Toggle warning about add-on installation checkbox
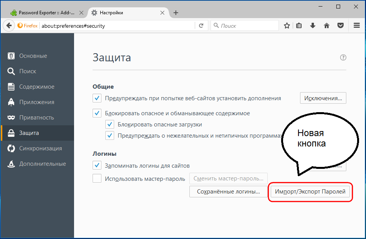 coord(97,98)
